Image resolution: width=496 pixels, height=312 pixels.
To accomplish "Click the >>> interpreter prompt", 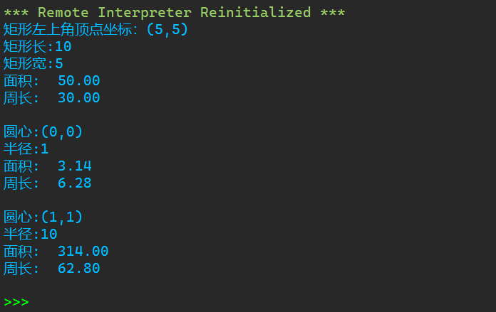I will click(16, 302).
